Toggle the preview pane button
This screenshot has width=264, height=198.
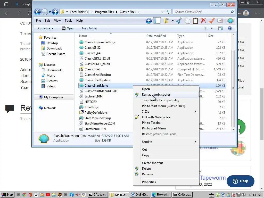coord(220,28)
